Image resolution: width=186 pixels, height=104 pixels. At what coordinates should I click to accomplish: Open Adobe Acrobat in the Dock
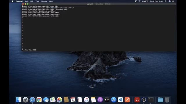click(x=137, y=100)
